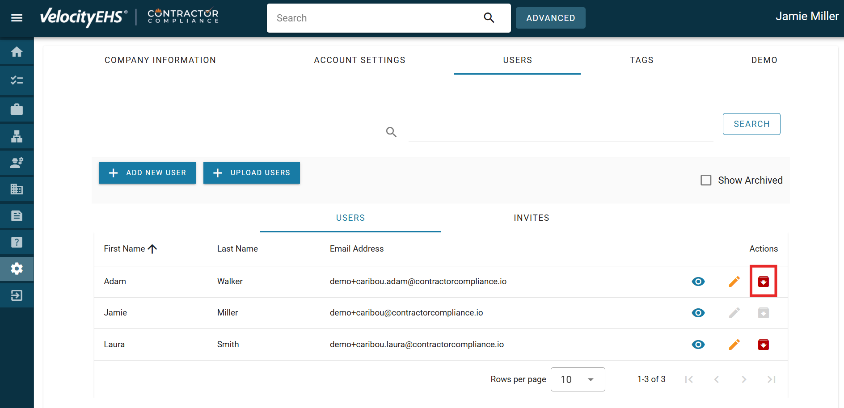Open Jamie Miller account menu

[x=806, y=17]
